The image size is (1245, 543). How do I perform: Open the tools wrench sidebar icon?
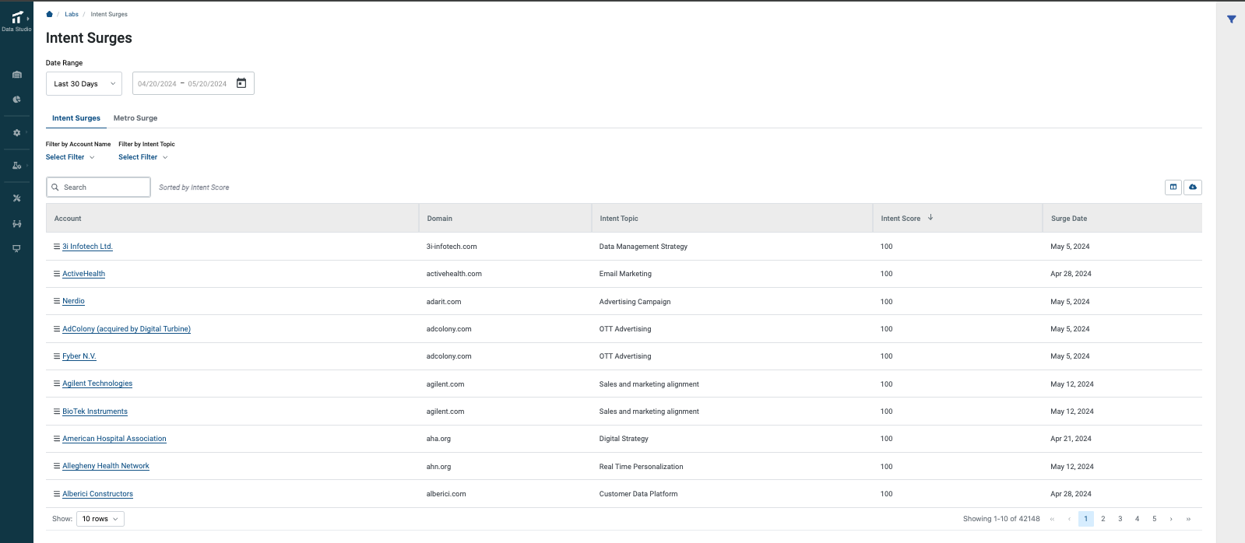point(17,198)
